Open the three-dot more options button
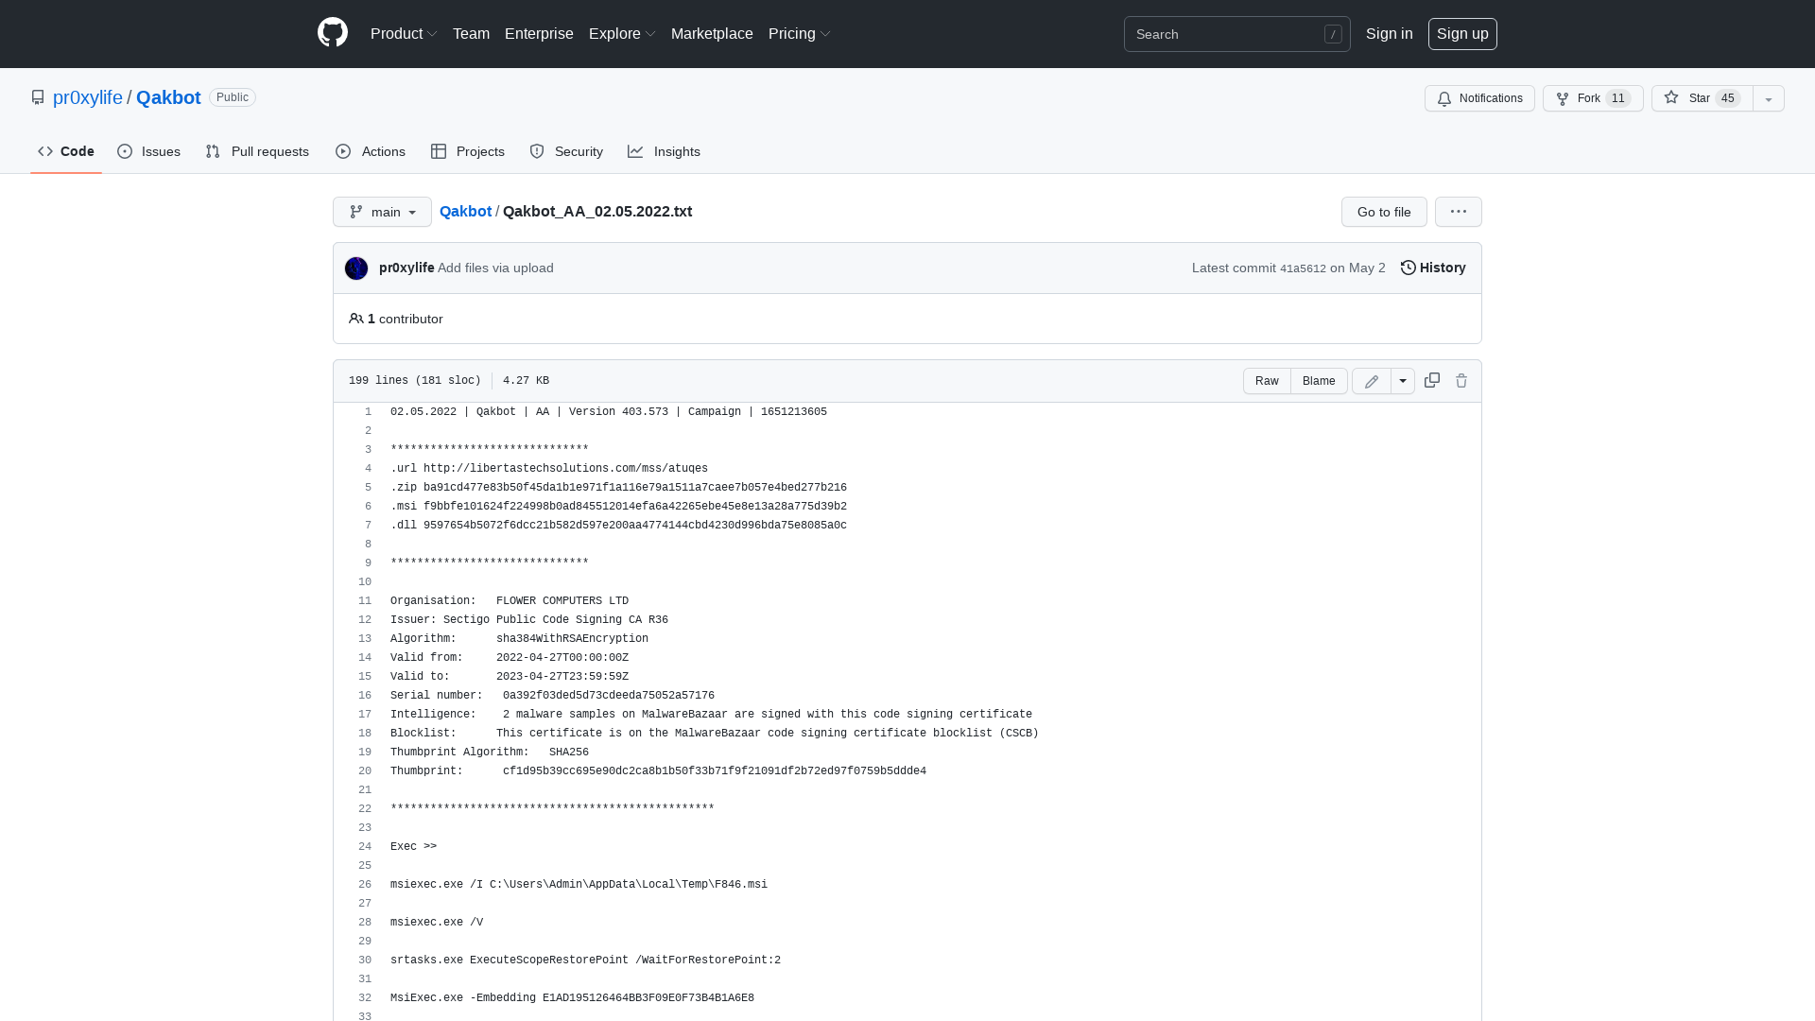1815x1021 pixels. (1459, 212)
